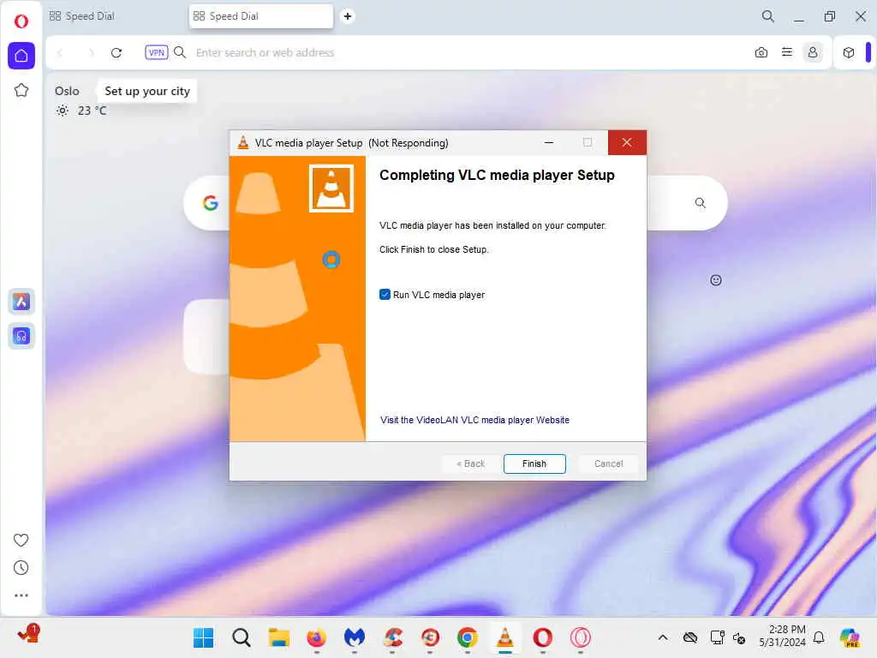Click Finish in VLC Setup
This screenshot has width=877, height=658.
[x=534, y=464]
